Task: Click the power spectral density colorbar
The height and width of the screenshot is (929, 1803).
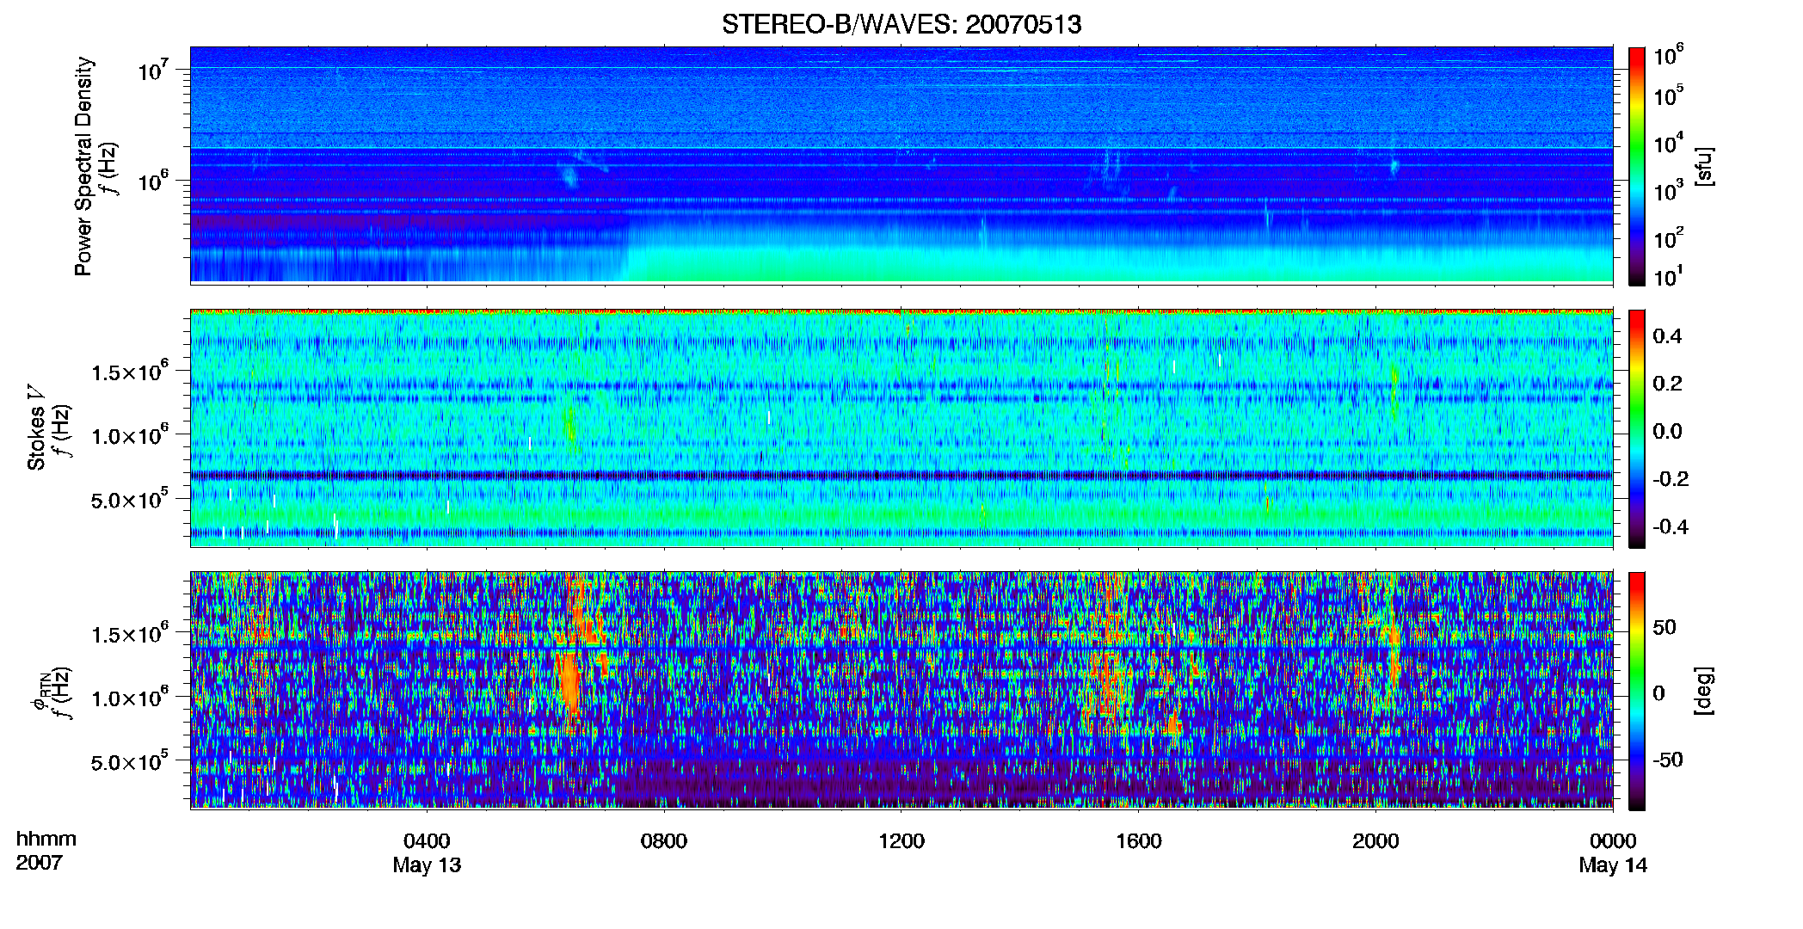Action: click(x=1637, y=166)
